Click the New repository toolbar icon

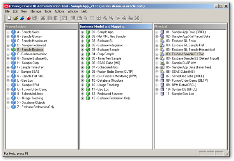coord(9,18)
